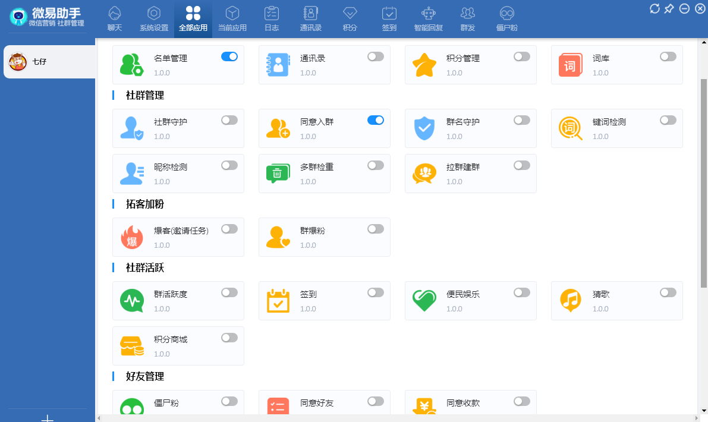The image size is (708, 422).
Task: Switch to the 智能回复 tab
Action: point(429,19)
